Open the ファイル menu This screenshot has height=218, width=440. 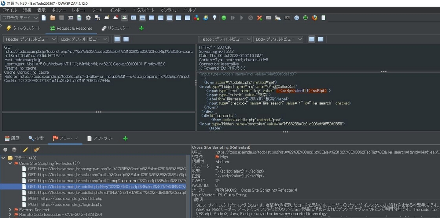point(10,10)
